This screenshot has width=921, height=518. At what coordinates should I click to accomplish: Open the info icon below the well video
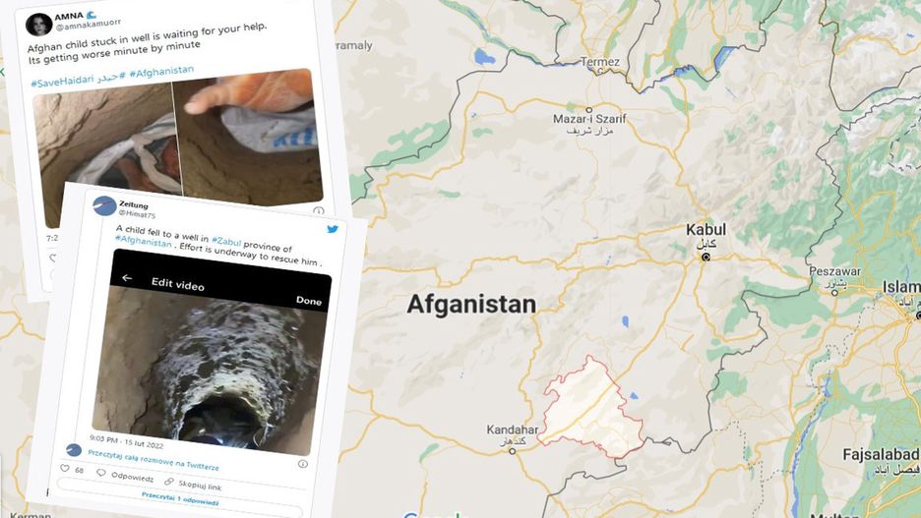pos(302,463)
